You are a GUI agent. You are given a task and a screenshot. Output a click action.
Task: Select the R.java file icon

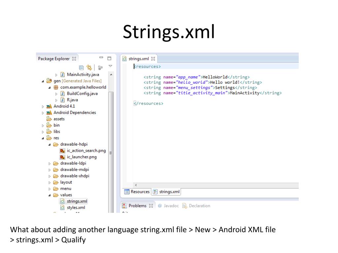(x=63, y=100)
